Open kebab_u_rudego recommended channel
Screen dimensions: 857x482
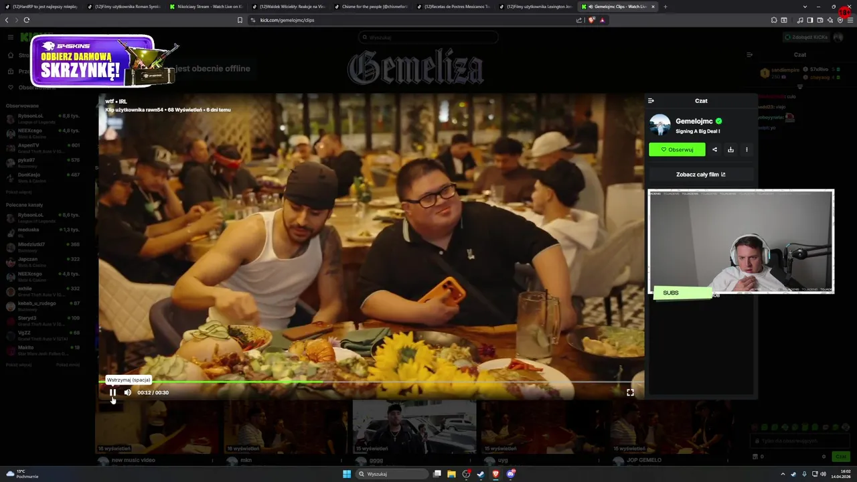point(43,306)
